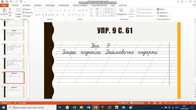Screen dimensions: 196x110
Task: Toggle underline Ч formatting
Action: click(x=43, y=15)
